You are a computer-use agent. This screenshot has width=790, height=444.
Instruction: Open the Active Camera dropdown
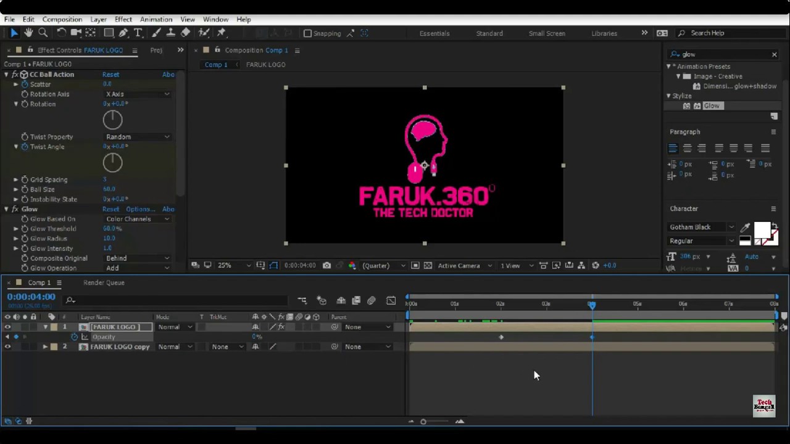(x=465, y=265)
